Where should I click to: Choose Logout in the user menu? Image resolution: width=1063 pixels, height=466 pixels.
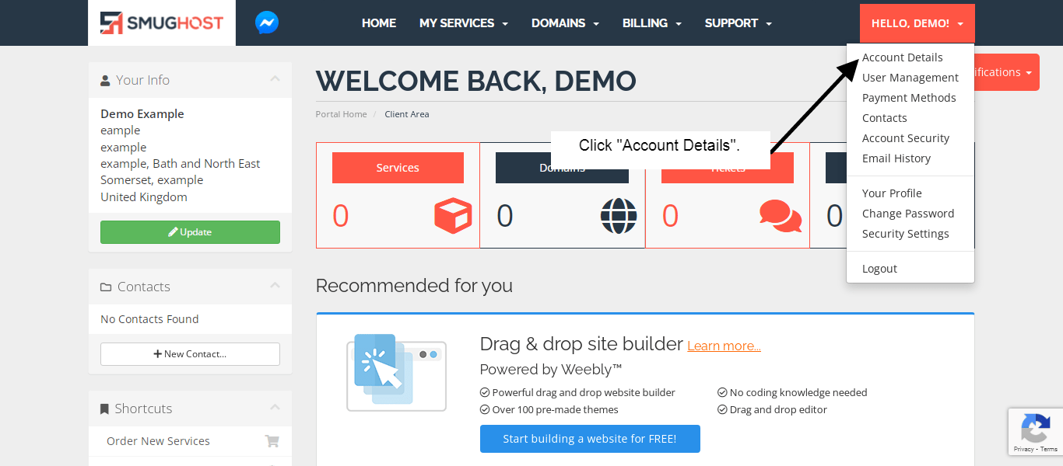point(879,269)
